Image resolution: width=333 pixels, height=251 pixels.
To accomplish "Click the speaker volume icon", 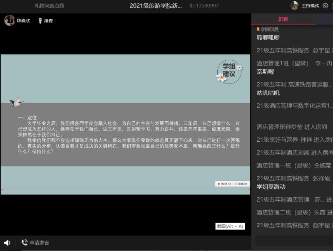I will pyautogui.click(x=7, y=243).
